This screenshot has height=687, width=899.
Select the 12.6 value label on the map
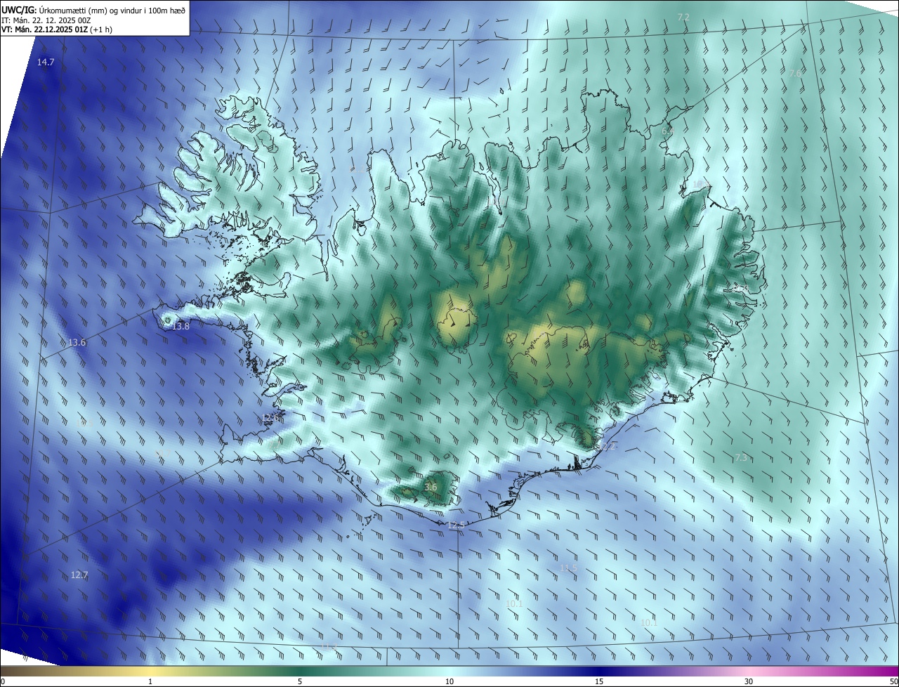271,418
